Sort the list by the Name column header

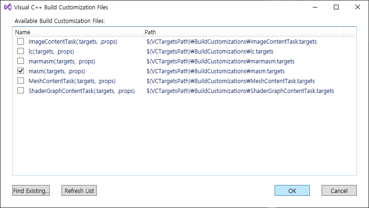tap(79, 32)
